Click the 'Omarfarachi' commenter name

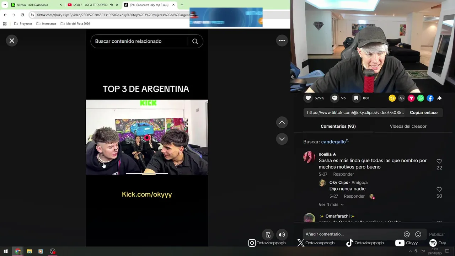(x=337, y=216)
